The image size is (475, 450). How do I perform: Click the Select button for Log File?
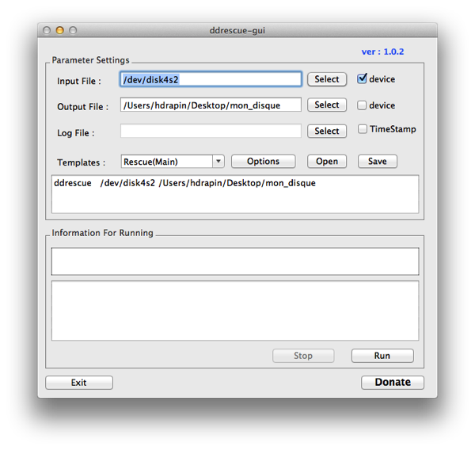coord(326,132)
